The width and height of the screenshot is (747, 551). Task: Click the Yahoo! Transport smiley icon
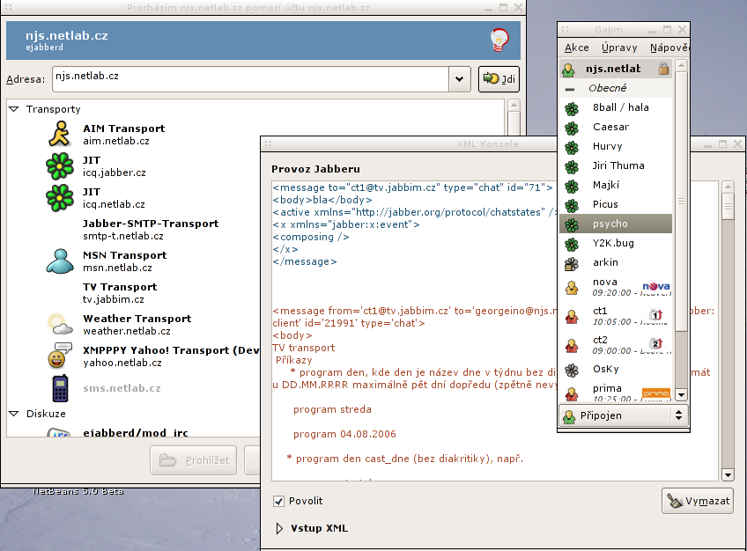60,356
